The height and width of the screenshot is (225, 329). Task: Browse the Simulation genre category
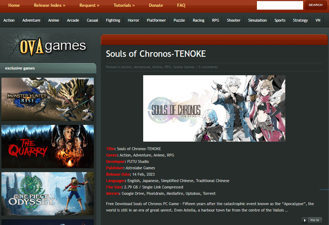click(257, 20)
